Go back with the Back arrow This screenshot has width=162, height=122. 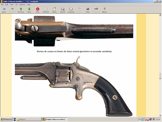coord(4,10)
